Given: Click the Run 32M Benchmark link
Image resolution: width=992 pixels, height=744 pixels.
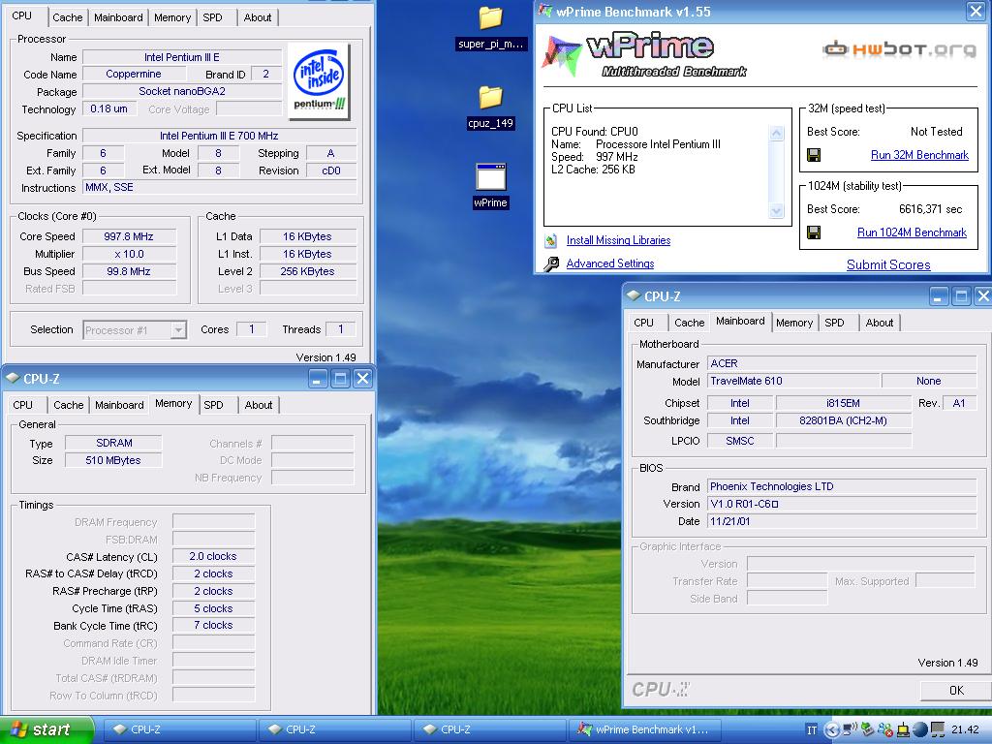Looking at the screenshot, I should (x=919, y=155).
